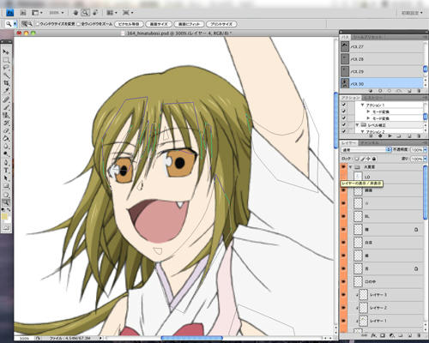The width and height of the screenshot is (429, 343).
Task: Switch to the tab beside アクション
Action: point(372,98)
